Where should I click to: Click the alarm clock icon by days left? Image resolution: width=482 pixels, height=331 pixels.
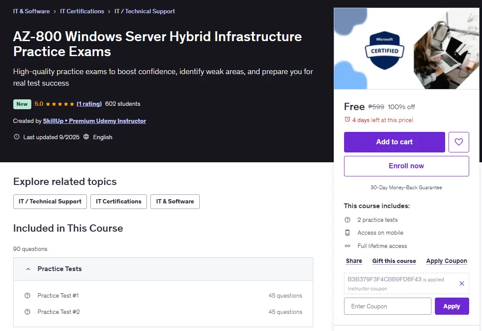click(347, 119)
